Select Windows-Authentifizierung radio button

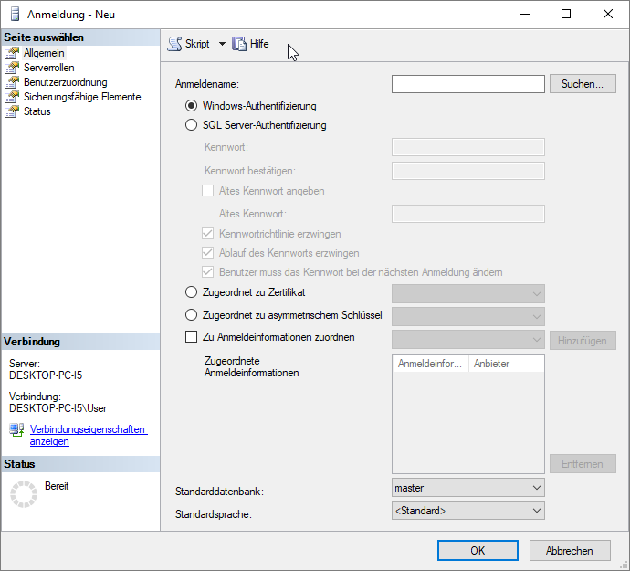[x=192, y=106]
